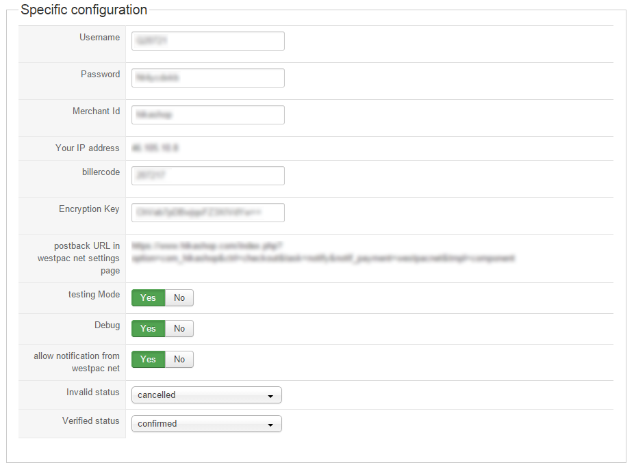Allow westpac net notification Yes

(148, 360)
